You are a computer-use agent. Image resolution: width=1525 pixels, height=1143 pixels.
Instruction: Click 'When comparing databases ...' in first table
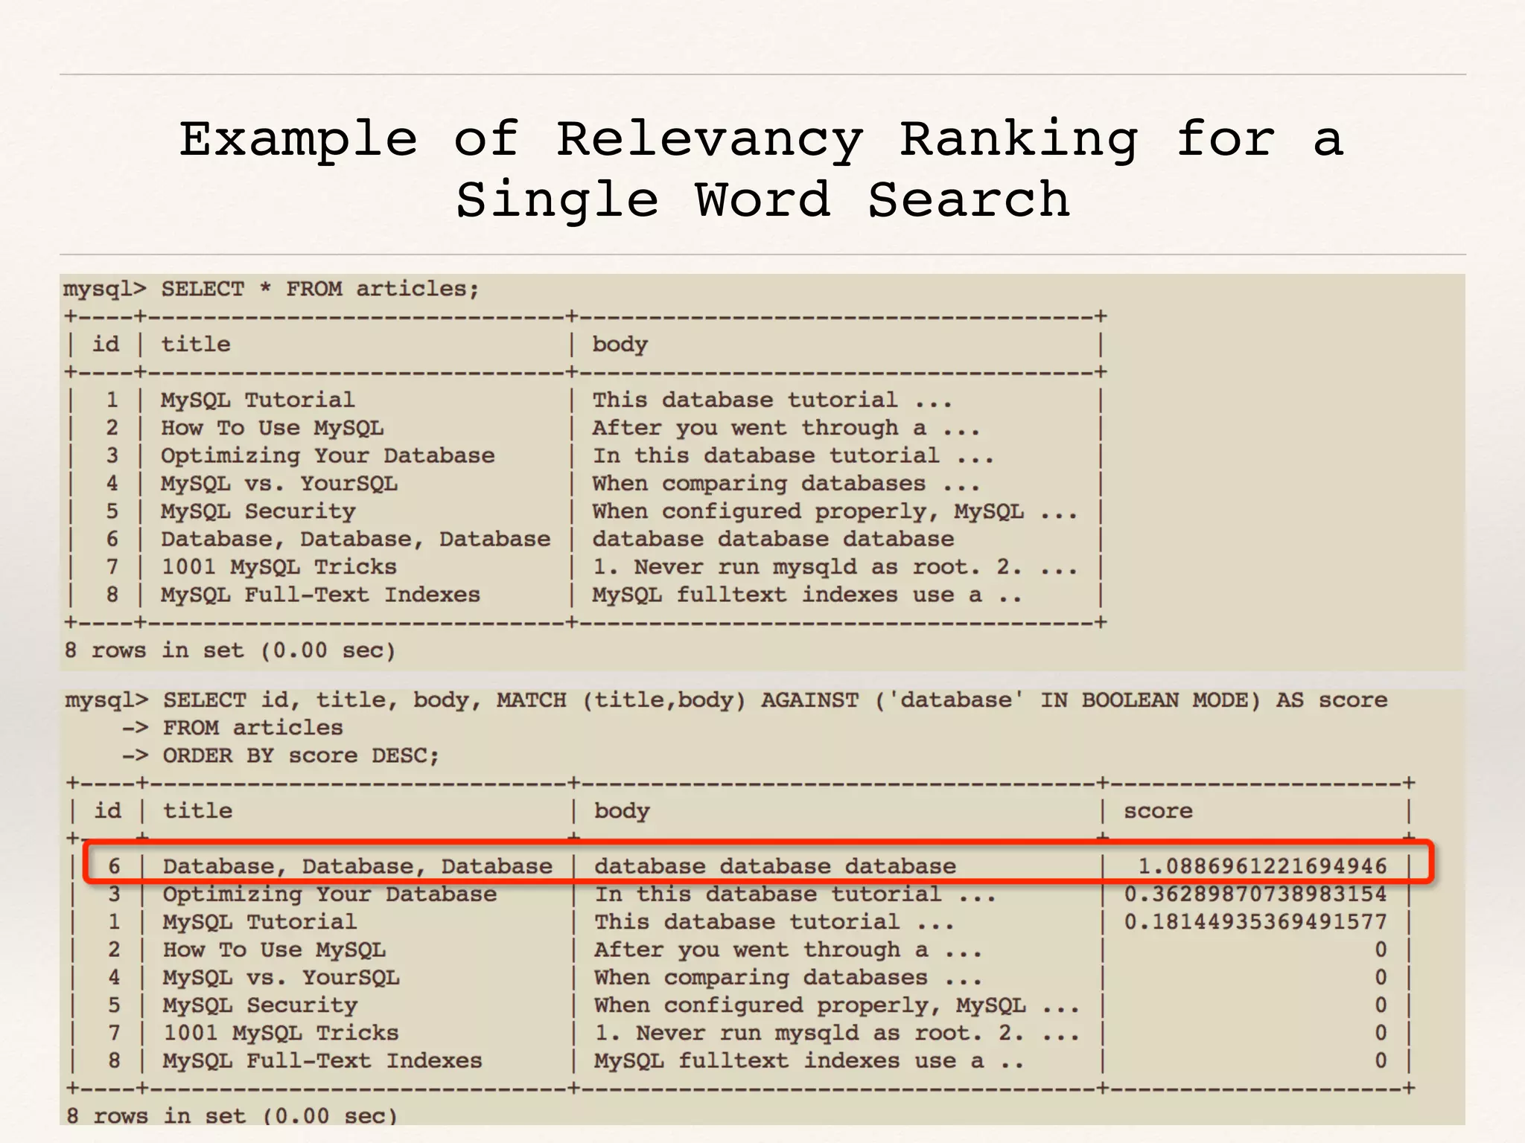tap(786, 484)
